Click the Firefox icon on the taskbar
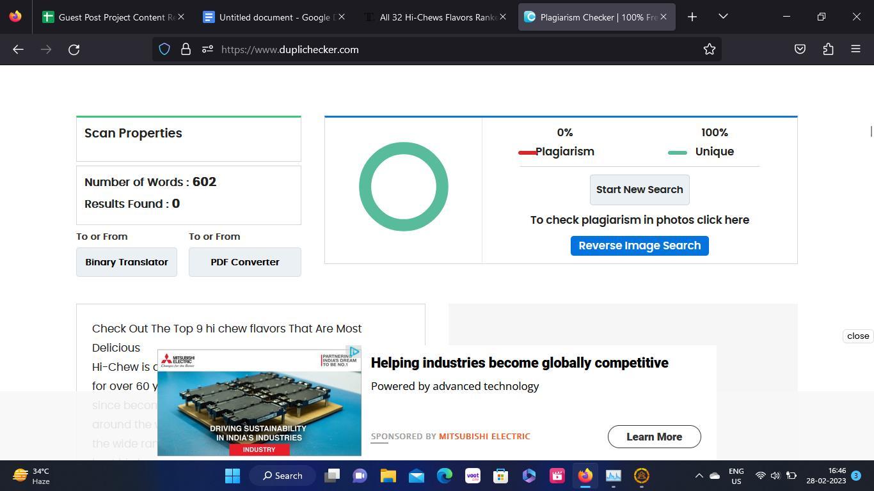Screen dimensions: 874x491 585,476
